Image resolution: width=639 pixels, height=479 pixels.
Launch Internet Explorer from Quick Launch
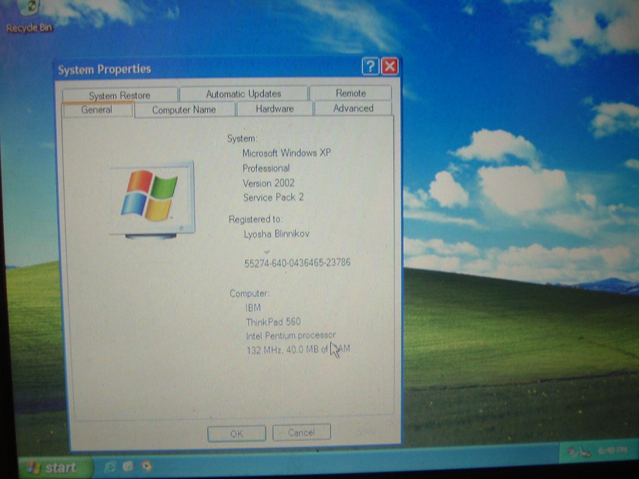[x=110, y=467]
